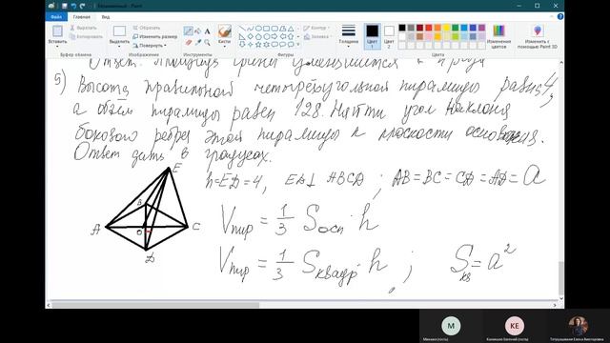Open the Повернуть rotate dropdown
This screenshot has height=343, width=610.
point(150,46)
